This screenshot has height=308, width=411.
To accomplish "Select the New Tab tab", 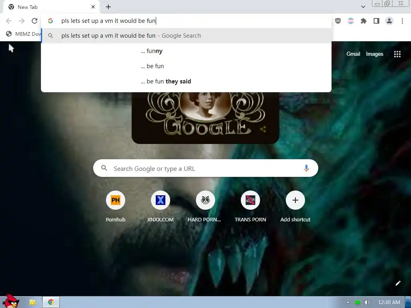I will coord(51,7).
